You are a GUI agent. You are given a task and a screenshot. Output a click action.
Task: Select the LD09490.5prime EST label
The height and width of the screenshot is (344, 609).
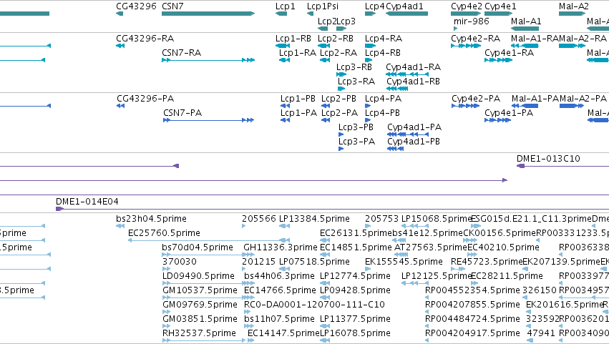tap(198, 277)
